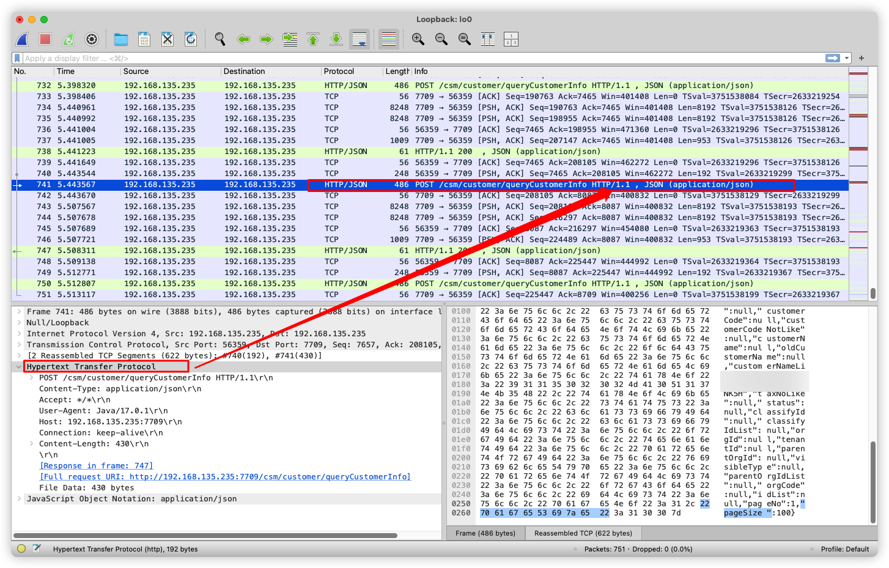
Task: Go to the first packet arrow icon
Action: 313,40
